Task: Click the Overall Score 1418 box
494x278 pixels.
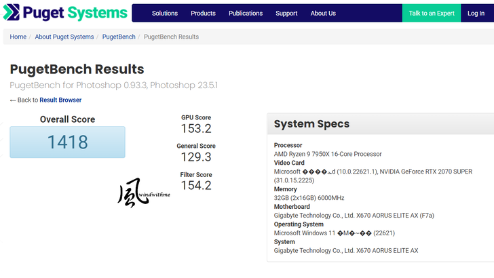Action: click(x=67, y=142)
